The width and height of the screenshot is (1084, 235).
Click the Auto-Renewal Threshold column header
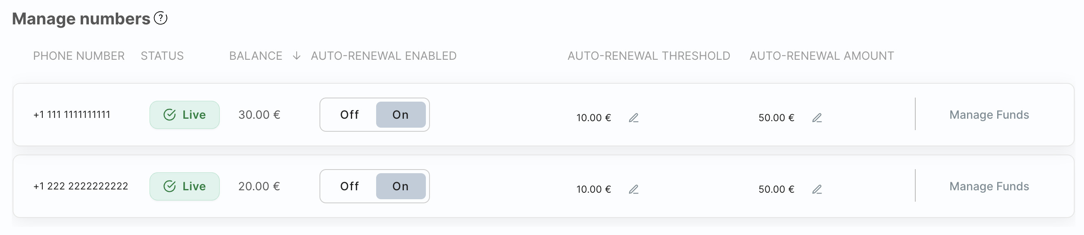tap(648, 56)
